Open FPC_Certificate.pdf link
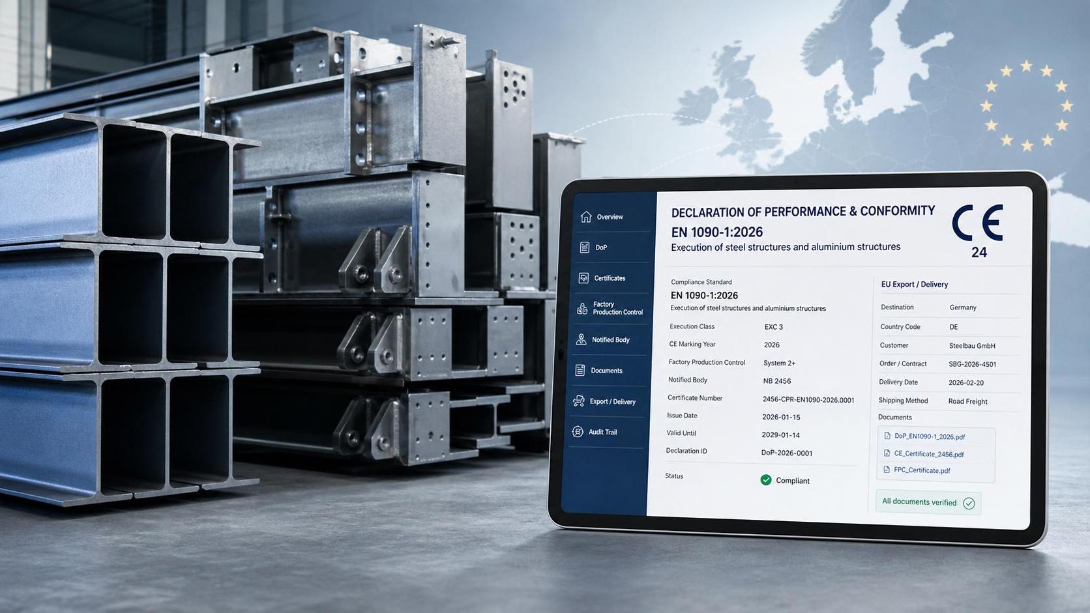 (x=922, y=470)
